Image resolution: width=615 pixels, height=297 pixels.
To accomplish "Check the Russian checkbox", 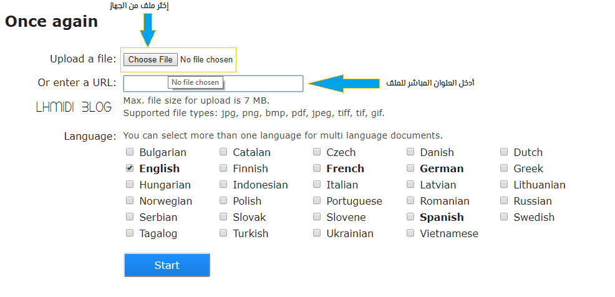I will [504, 200].
